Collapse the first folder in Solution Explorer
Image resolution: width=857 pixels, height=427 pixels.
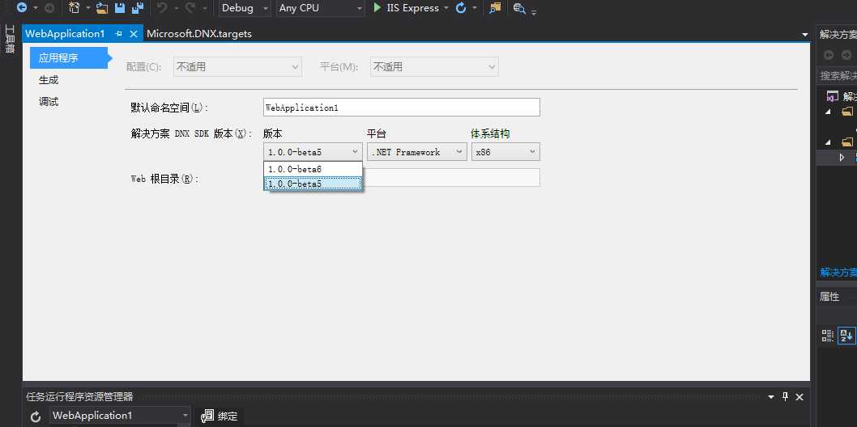828,112
